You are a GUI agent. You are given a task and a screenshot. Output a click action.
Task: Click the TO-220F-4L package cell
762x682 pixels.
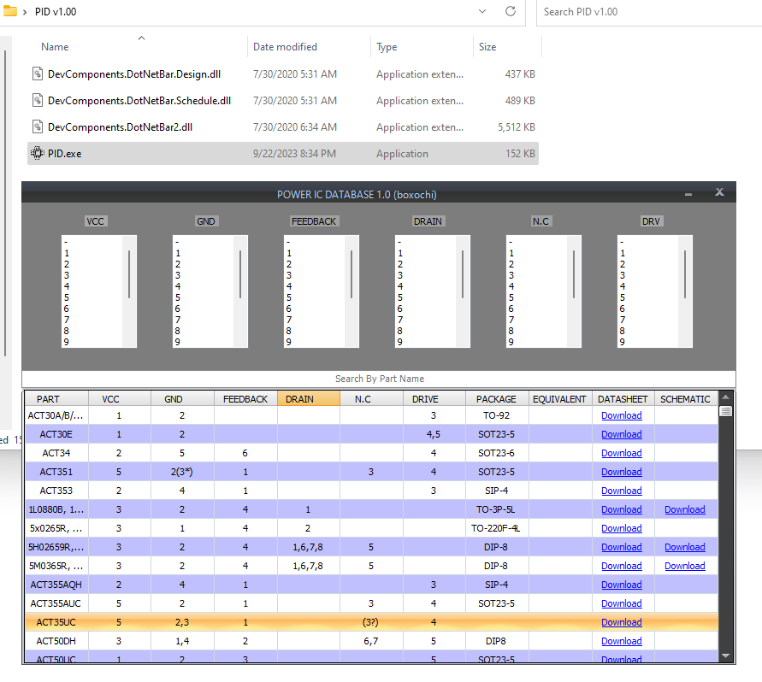497,528
